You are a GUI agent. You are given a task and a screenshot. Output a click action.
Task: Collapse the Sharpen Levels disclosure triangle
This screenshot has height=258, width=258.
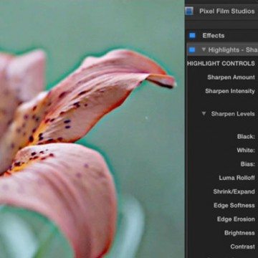tap(204, 113)
